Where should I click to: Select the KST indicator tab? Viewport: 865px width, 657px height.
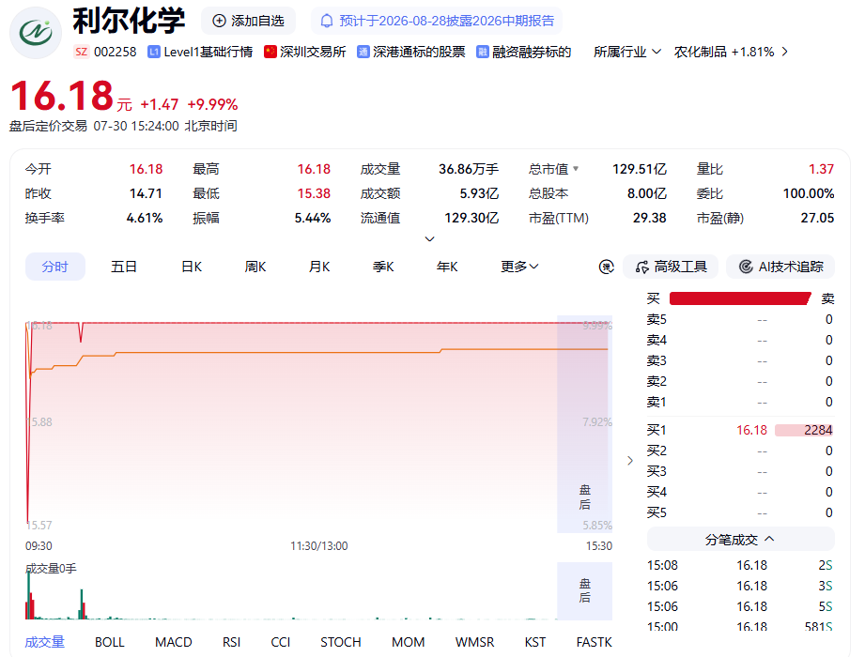point(535,642)
